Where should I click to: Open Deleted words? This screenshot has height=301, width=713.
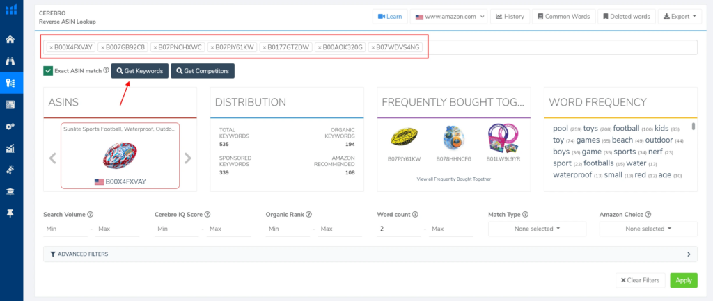pos(627,17)
